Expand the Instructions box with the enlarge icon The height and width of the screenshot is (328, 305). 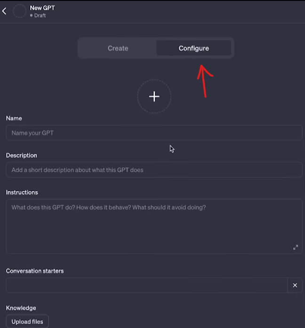[296, 247]
